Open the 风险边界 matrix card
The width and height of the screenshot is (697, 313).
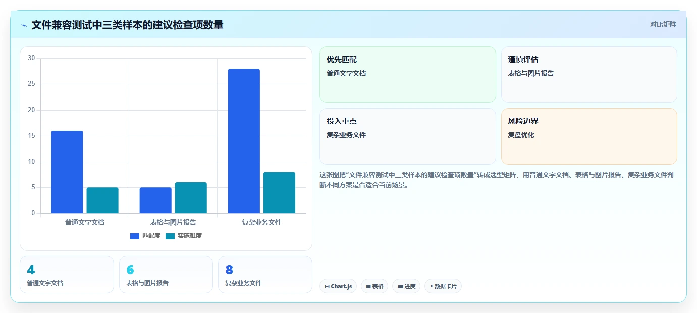(589, 136)
